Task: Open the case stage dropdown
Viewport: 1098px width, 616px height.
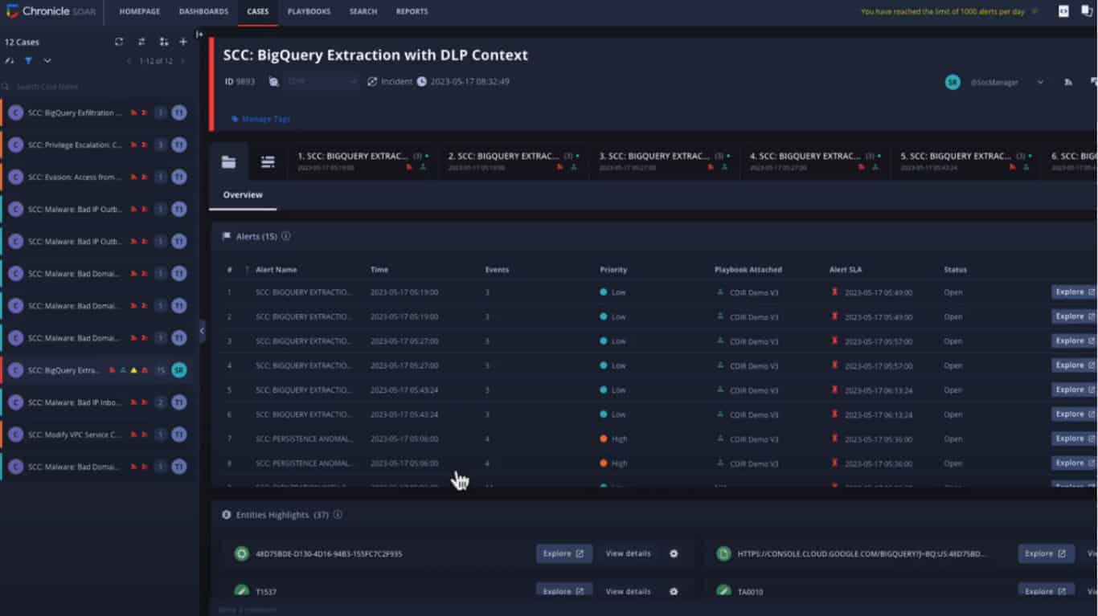Action: [321, 82]
